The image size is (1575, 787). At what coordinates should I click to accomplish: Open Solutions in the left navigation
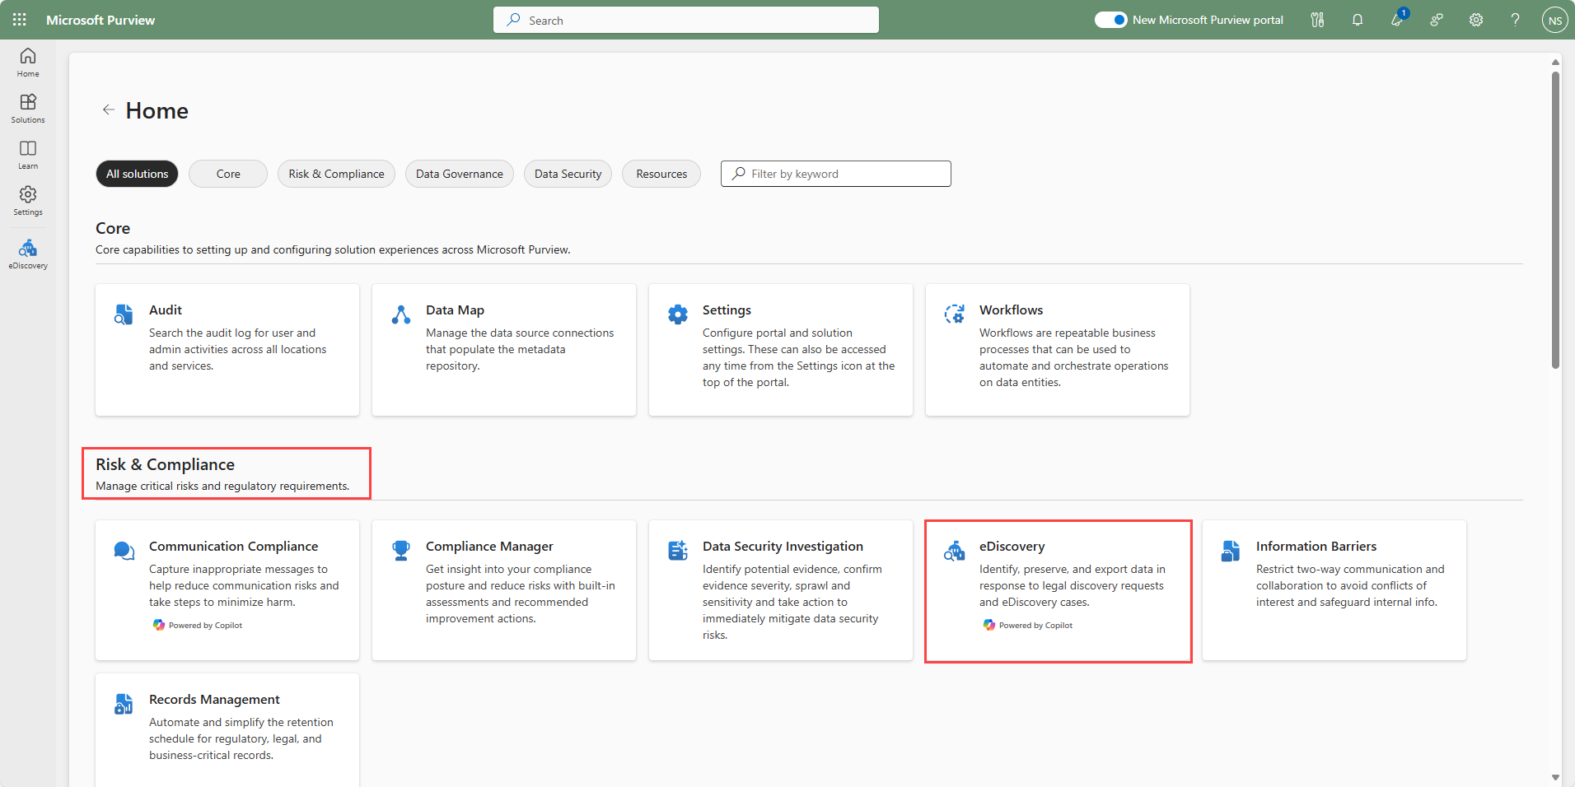coord(28,108)
